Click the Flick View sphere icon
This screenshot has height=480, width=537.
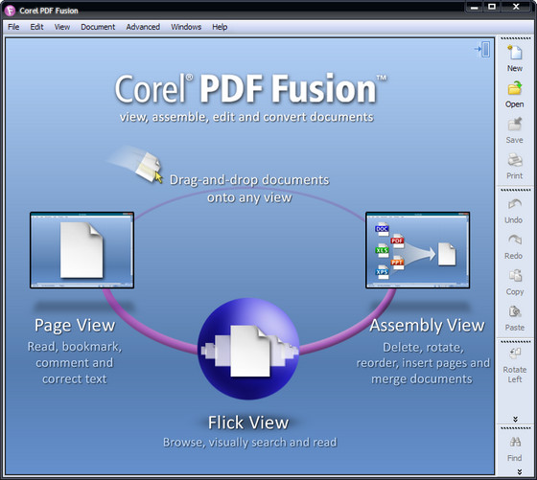tap(248, 349)
